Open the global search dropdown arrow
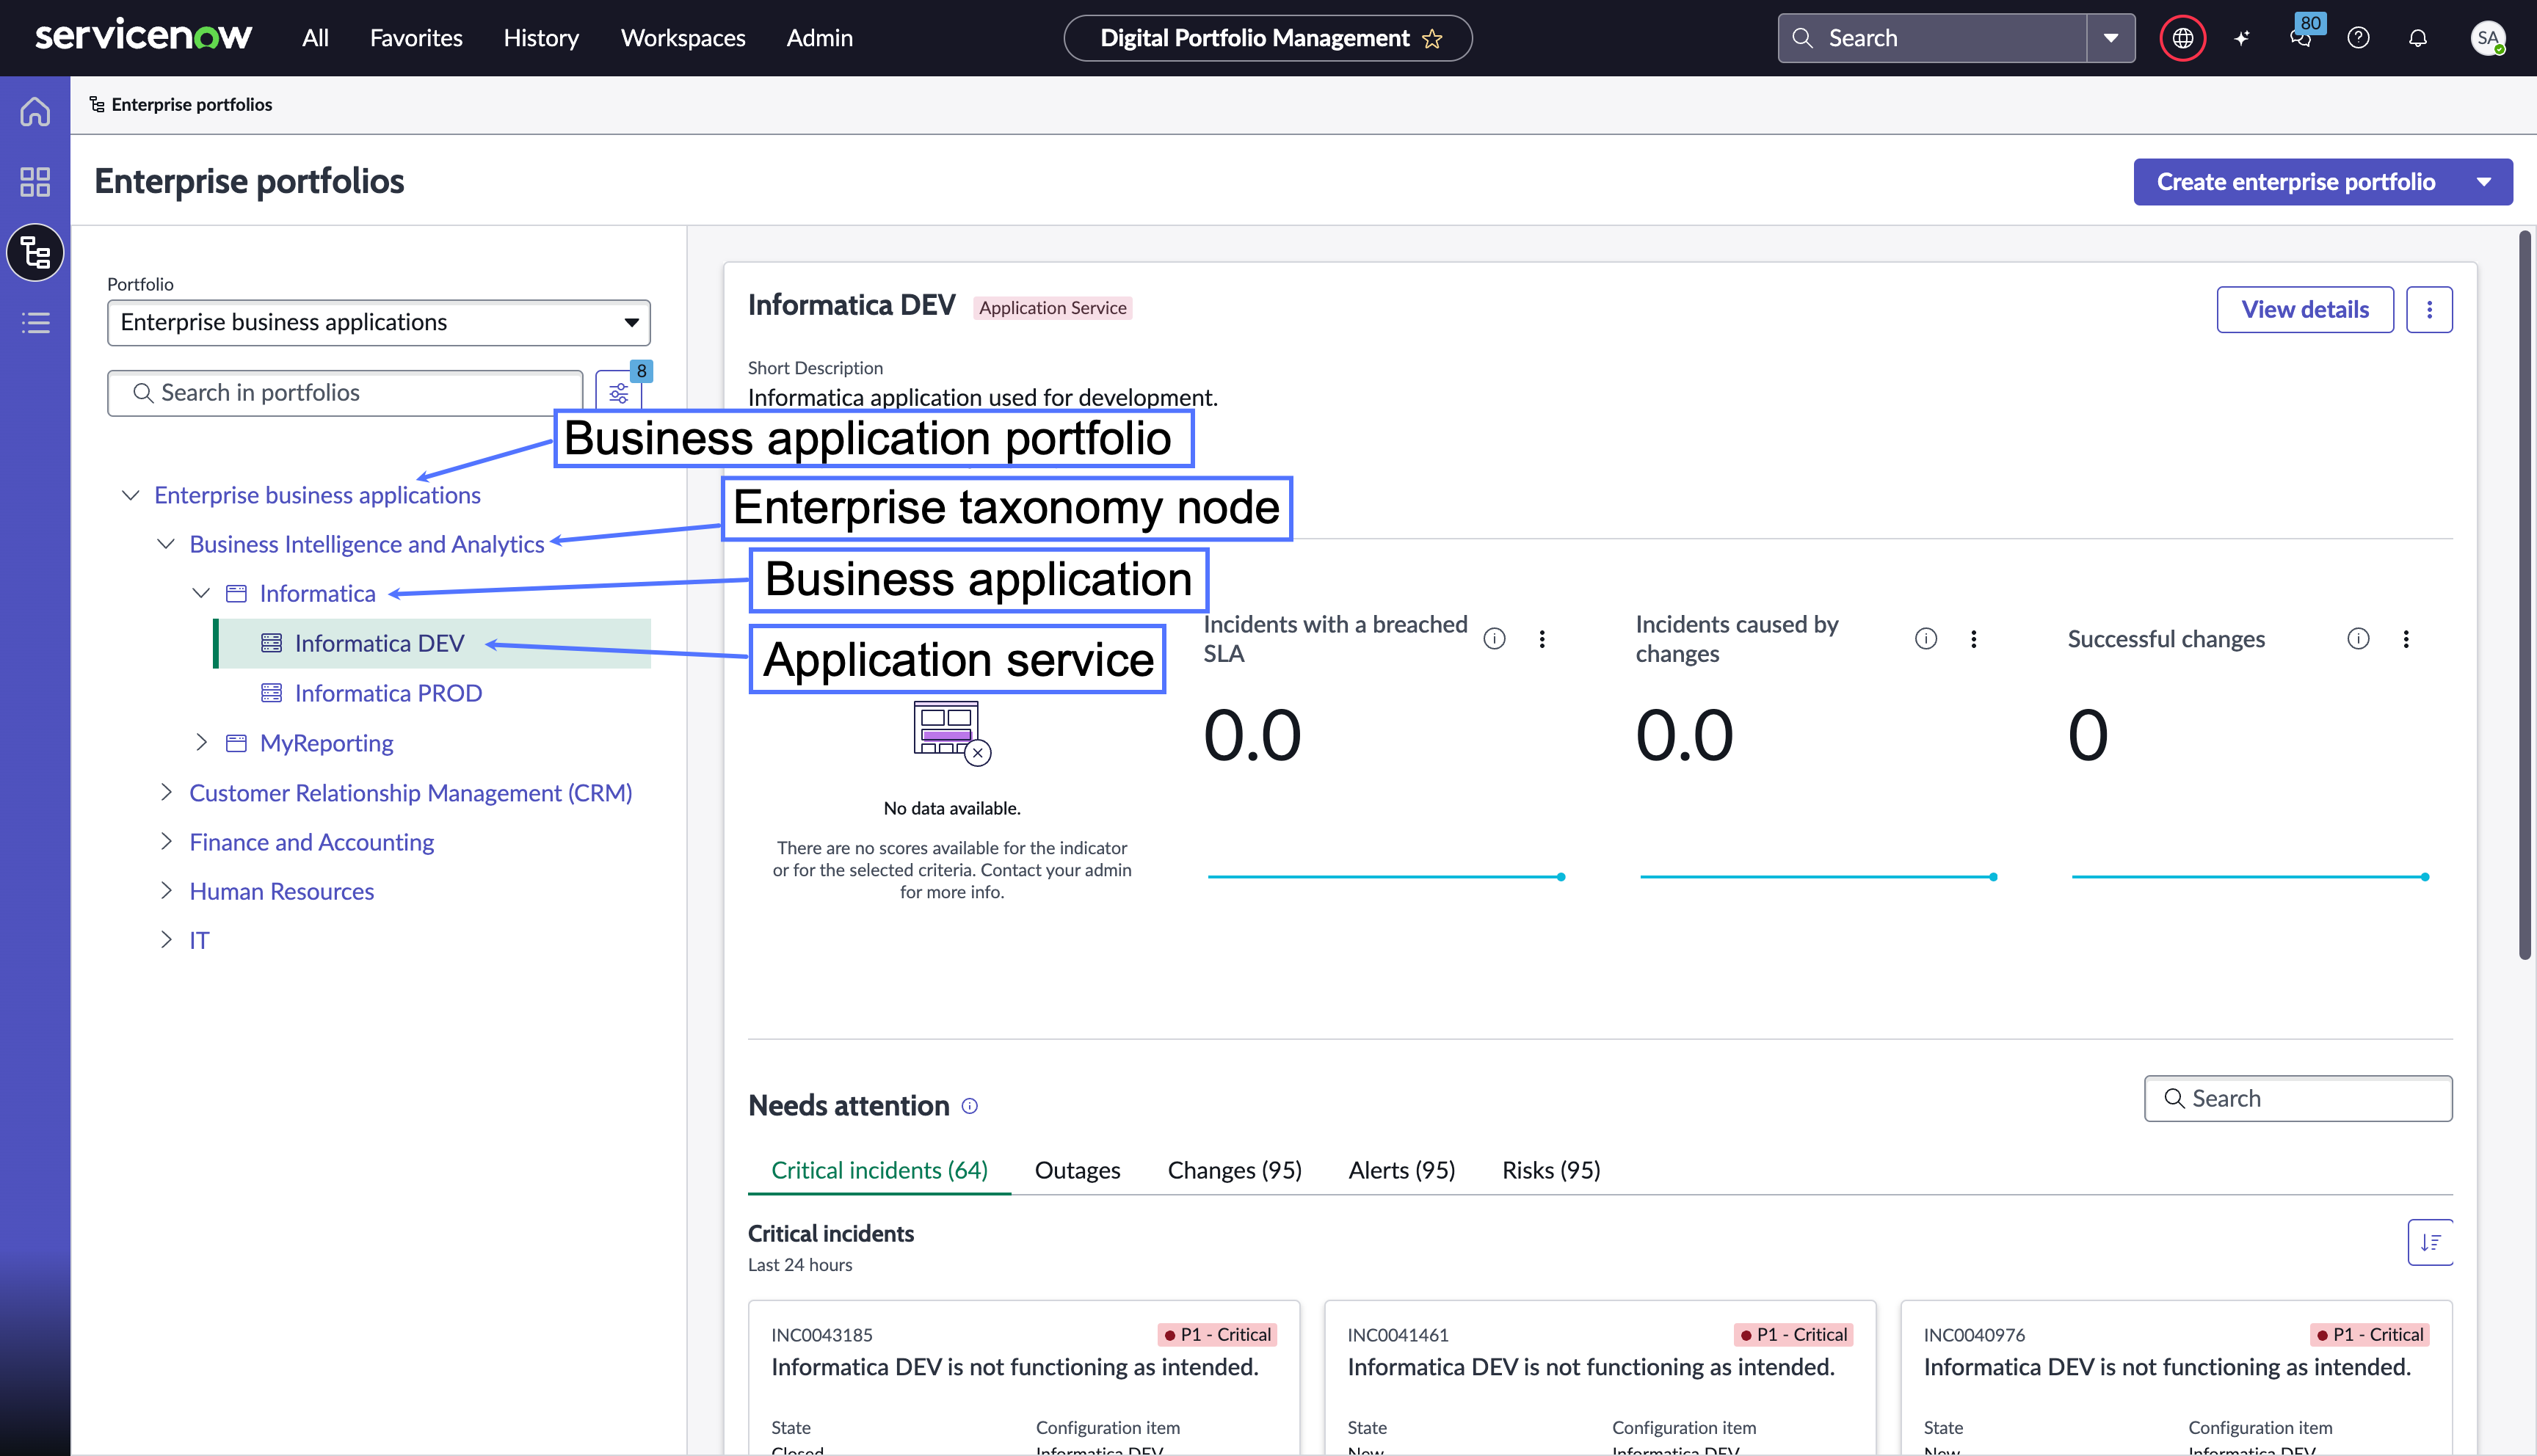The height and width of the screenshot is (1456, 2537). tap(2111, 38)
